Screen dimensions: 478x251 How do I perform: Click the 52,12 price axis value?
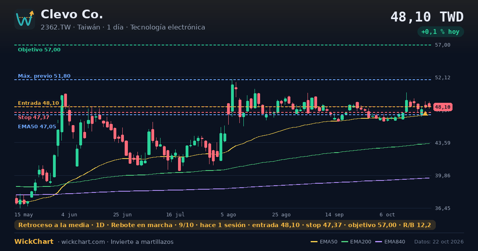click(x=443, y=78)
